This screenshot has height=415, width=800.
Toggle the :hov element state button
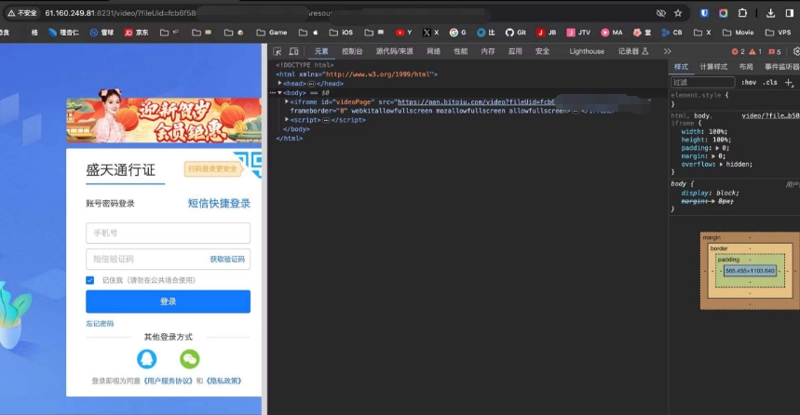click(x=749, y=82)
